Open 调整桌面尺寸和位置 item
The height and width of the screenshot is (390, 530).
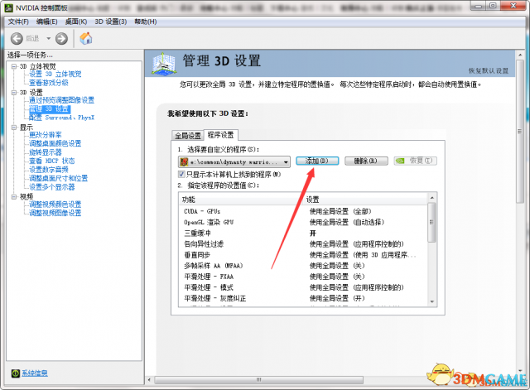click(x=58, y=178)
